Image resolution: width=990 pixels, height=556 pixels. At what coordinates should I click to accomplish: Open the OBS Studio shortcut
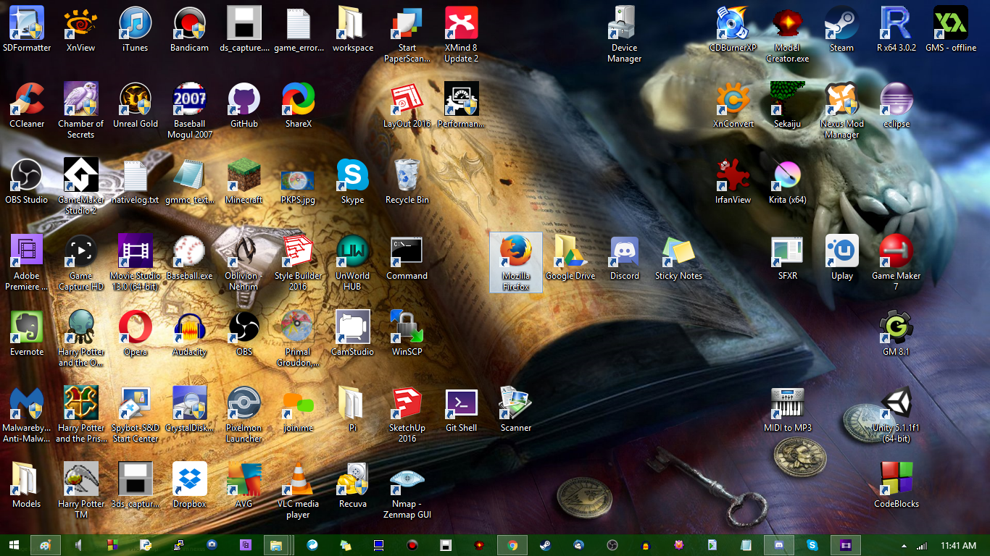point(27,176)
